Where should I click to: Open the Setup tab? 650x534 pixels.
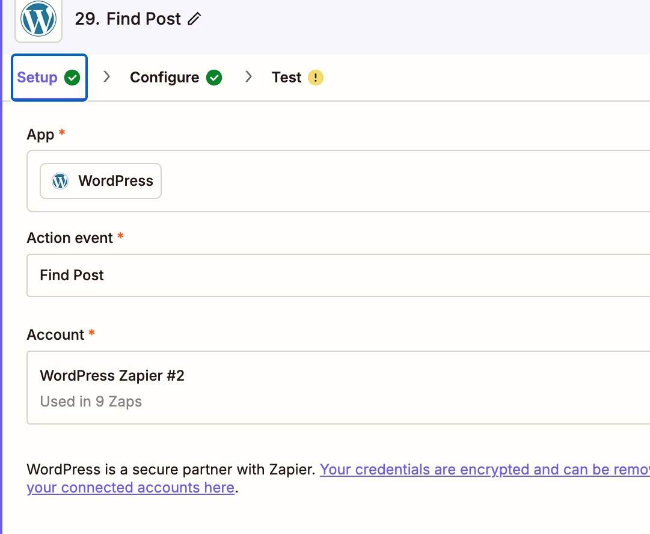tap(49, 78)
